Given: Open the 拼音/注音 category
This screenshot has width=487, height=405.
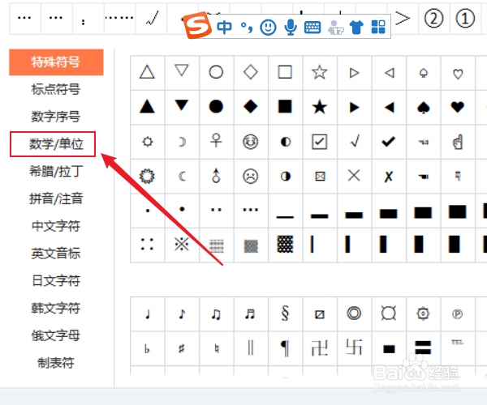Looking at the screenshot, I should tap(56, 198).
